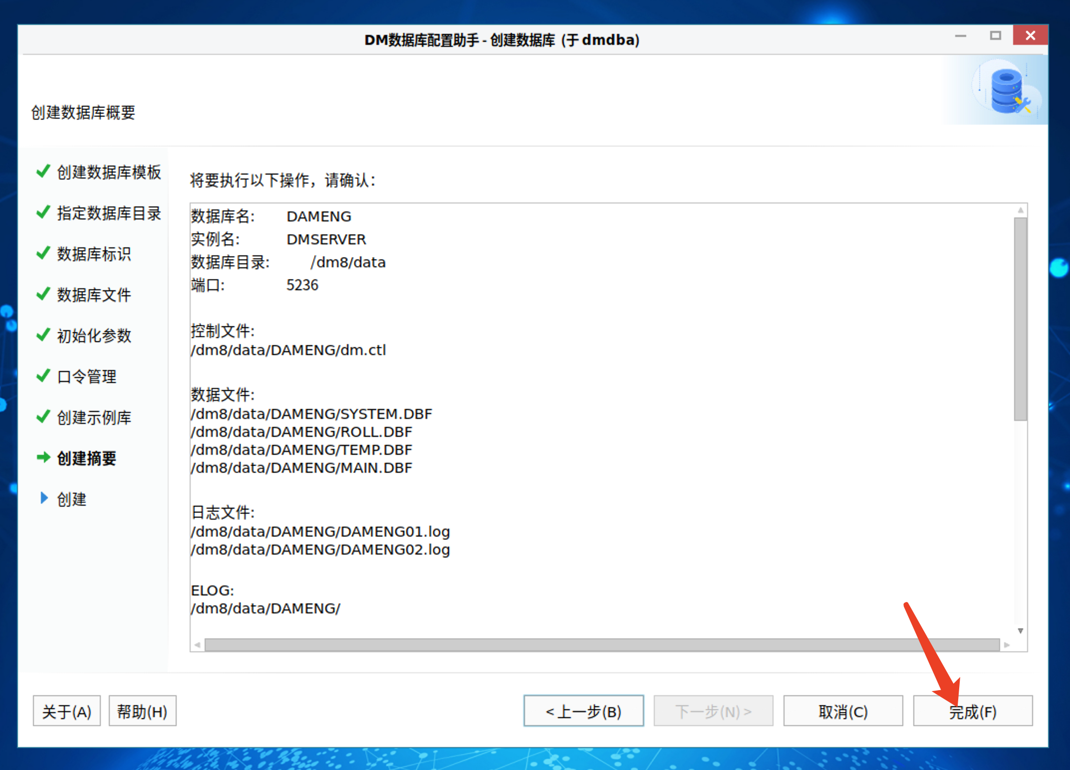Click the checkmark beside 初始化参数 step
Viewport: 1070px width, 770px height.
pyautogui.click(x=42, y=335)
